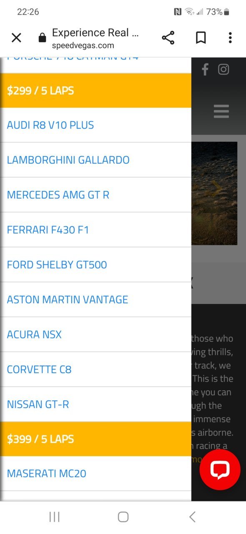The image size is (246, 534).
Task: Open the Acura NSX option
Action: [x=95, y=334]
